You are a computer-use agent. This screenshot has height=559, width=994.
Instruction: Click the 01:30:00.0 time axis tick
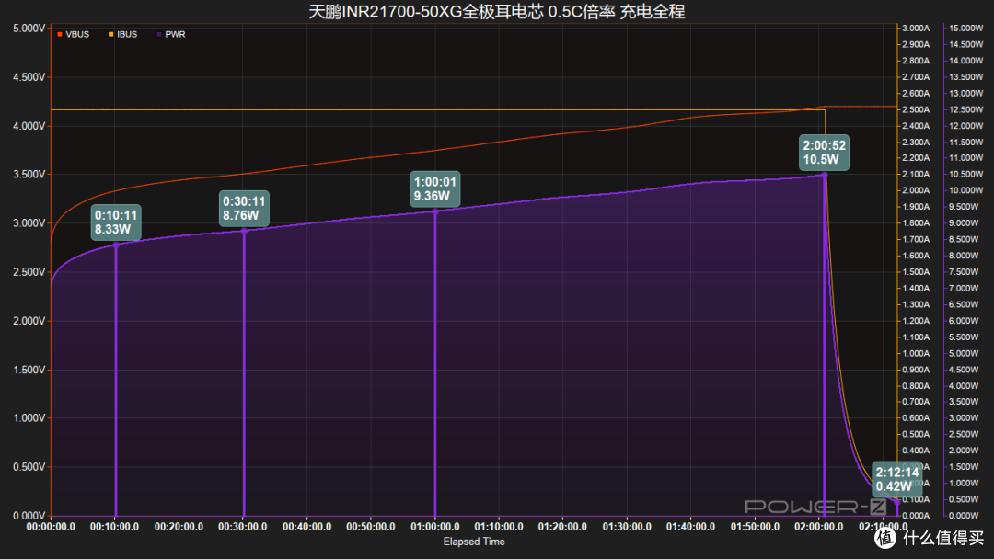coord(627,527)
